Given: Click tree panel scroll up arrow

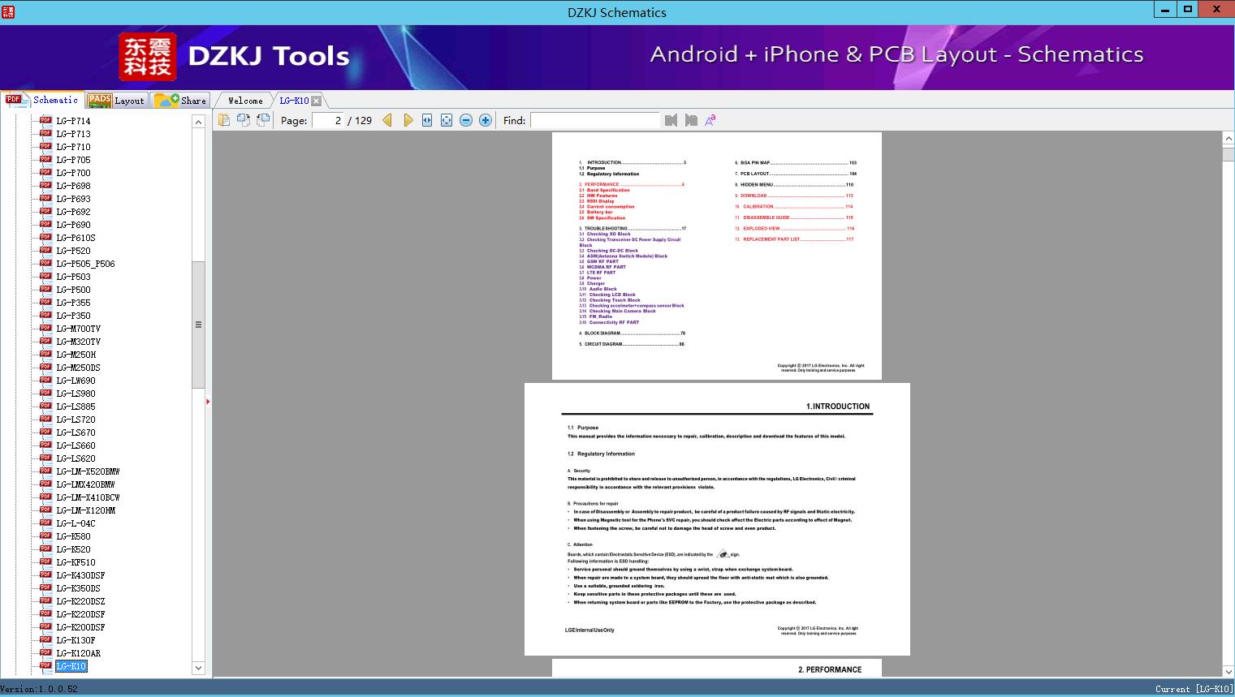Looking at the screenshot, I should [198, 122].
